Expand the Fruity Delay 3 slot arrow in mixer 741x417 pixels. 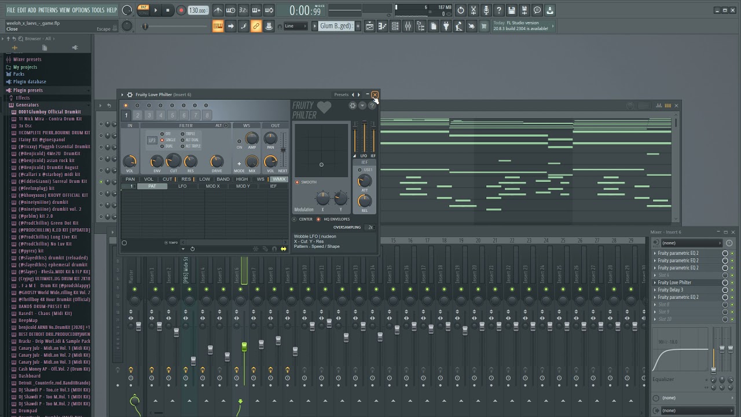[655, 290]
